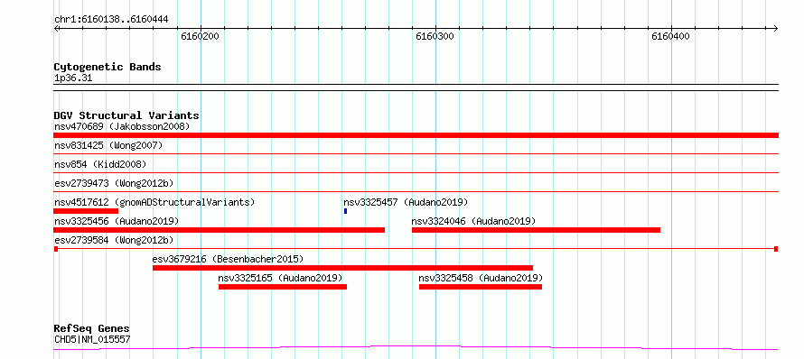This screenshot has height=359, width=804.
Task: Click the nsv4517612 (gnomADStructuralVariants) label
Action: click(x=154, y=202)
